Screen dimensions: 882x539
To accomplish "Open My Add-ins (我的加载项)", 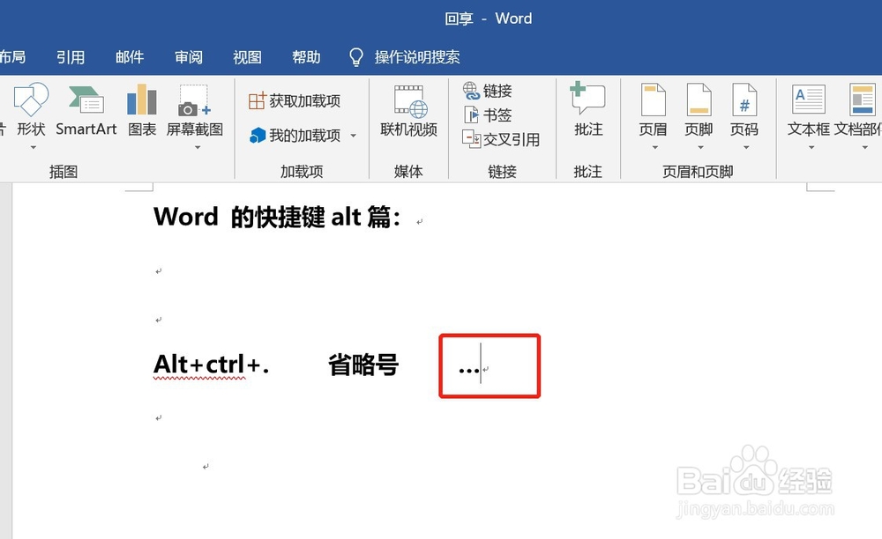I will [x=295, y=136].
